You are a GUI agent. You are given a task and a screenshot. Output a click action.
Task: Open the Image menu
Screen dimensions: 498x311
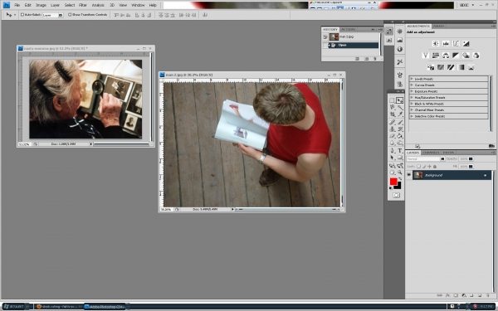[x=41, y=5]
